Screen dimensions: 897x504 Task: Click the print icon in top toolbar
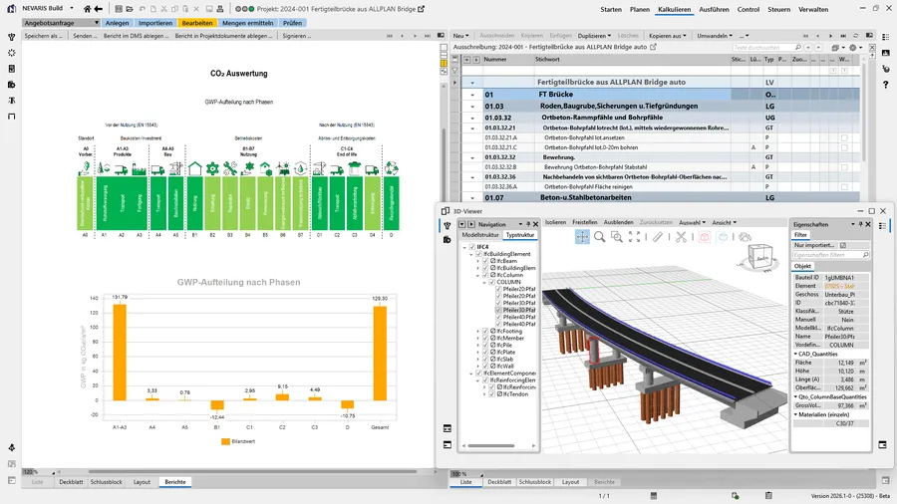click(220, 9)
